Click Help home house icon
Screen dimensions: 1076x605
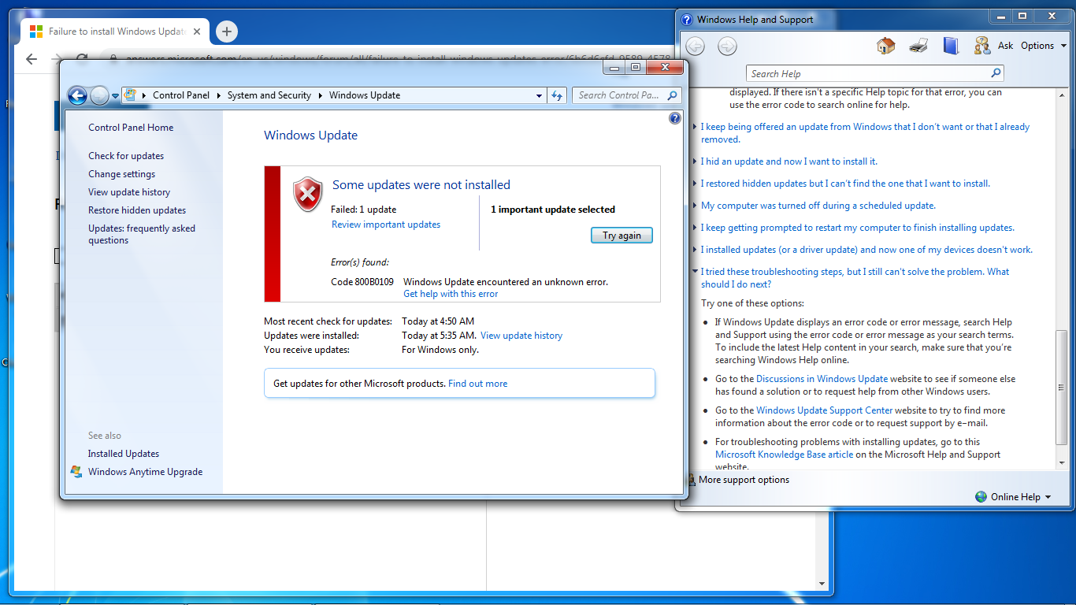tap(885, 46)
